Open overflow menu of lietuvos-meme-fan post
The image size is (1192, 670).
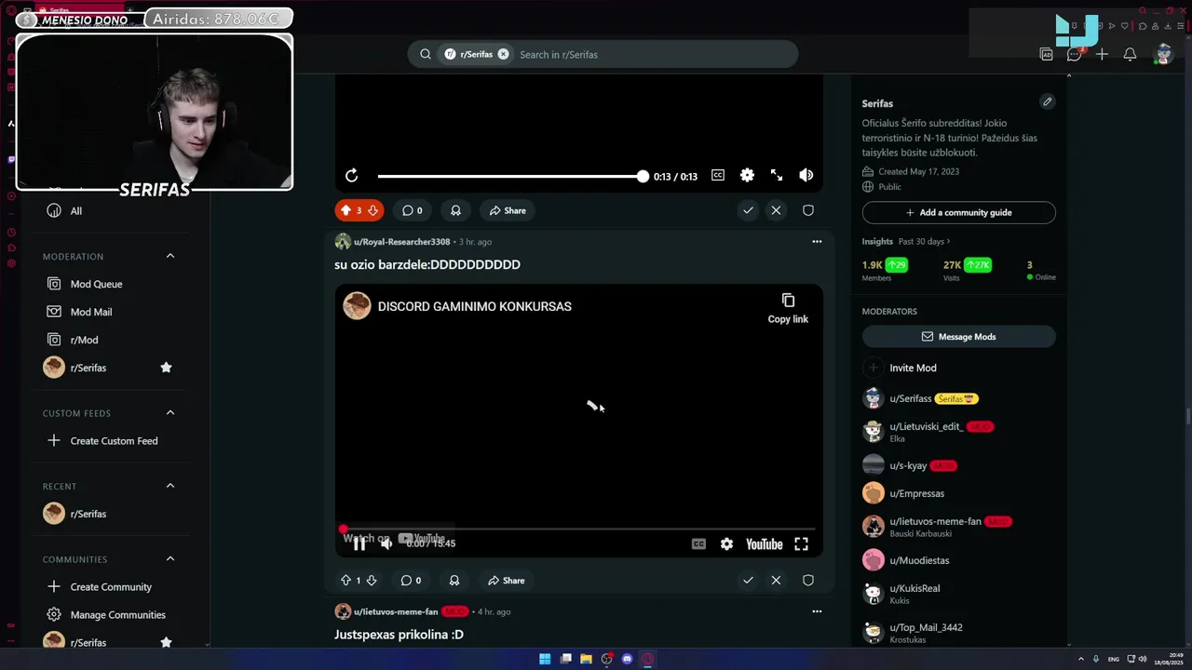[x=817, y=611]
